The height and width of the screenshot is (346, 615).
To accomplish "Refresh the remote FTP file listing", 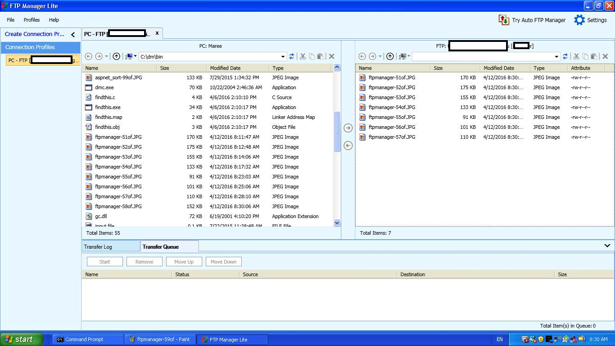I will (x=565, y=56).
